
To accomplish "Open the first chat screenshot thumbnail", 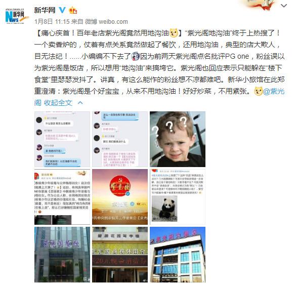I will click(62, 139).
